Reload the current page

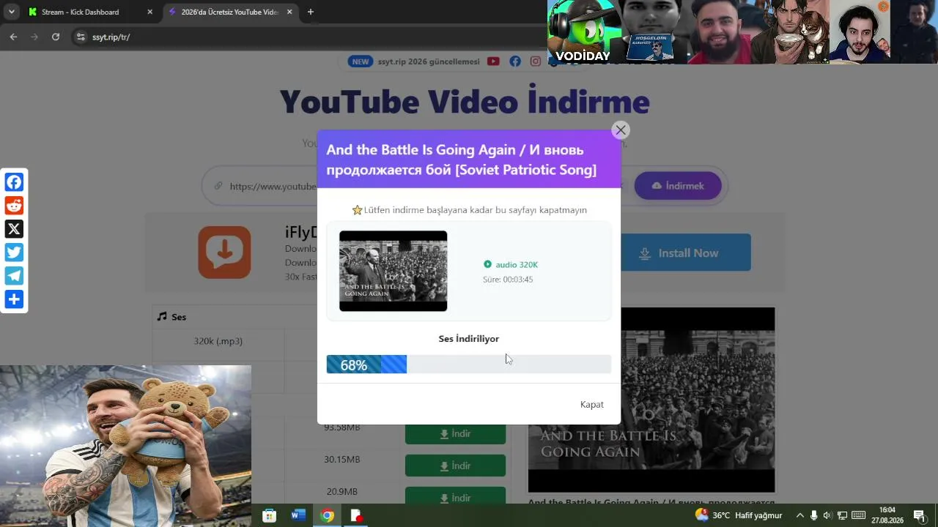(56, 37)
